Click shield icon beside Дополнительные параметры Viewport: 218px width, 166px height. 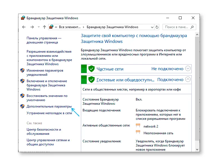(22, 106)
